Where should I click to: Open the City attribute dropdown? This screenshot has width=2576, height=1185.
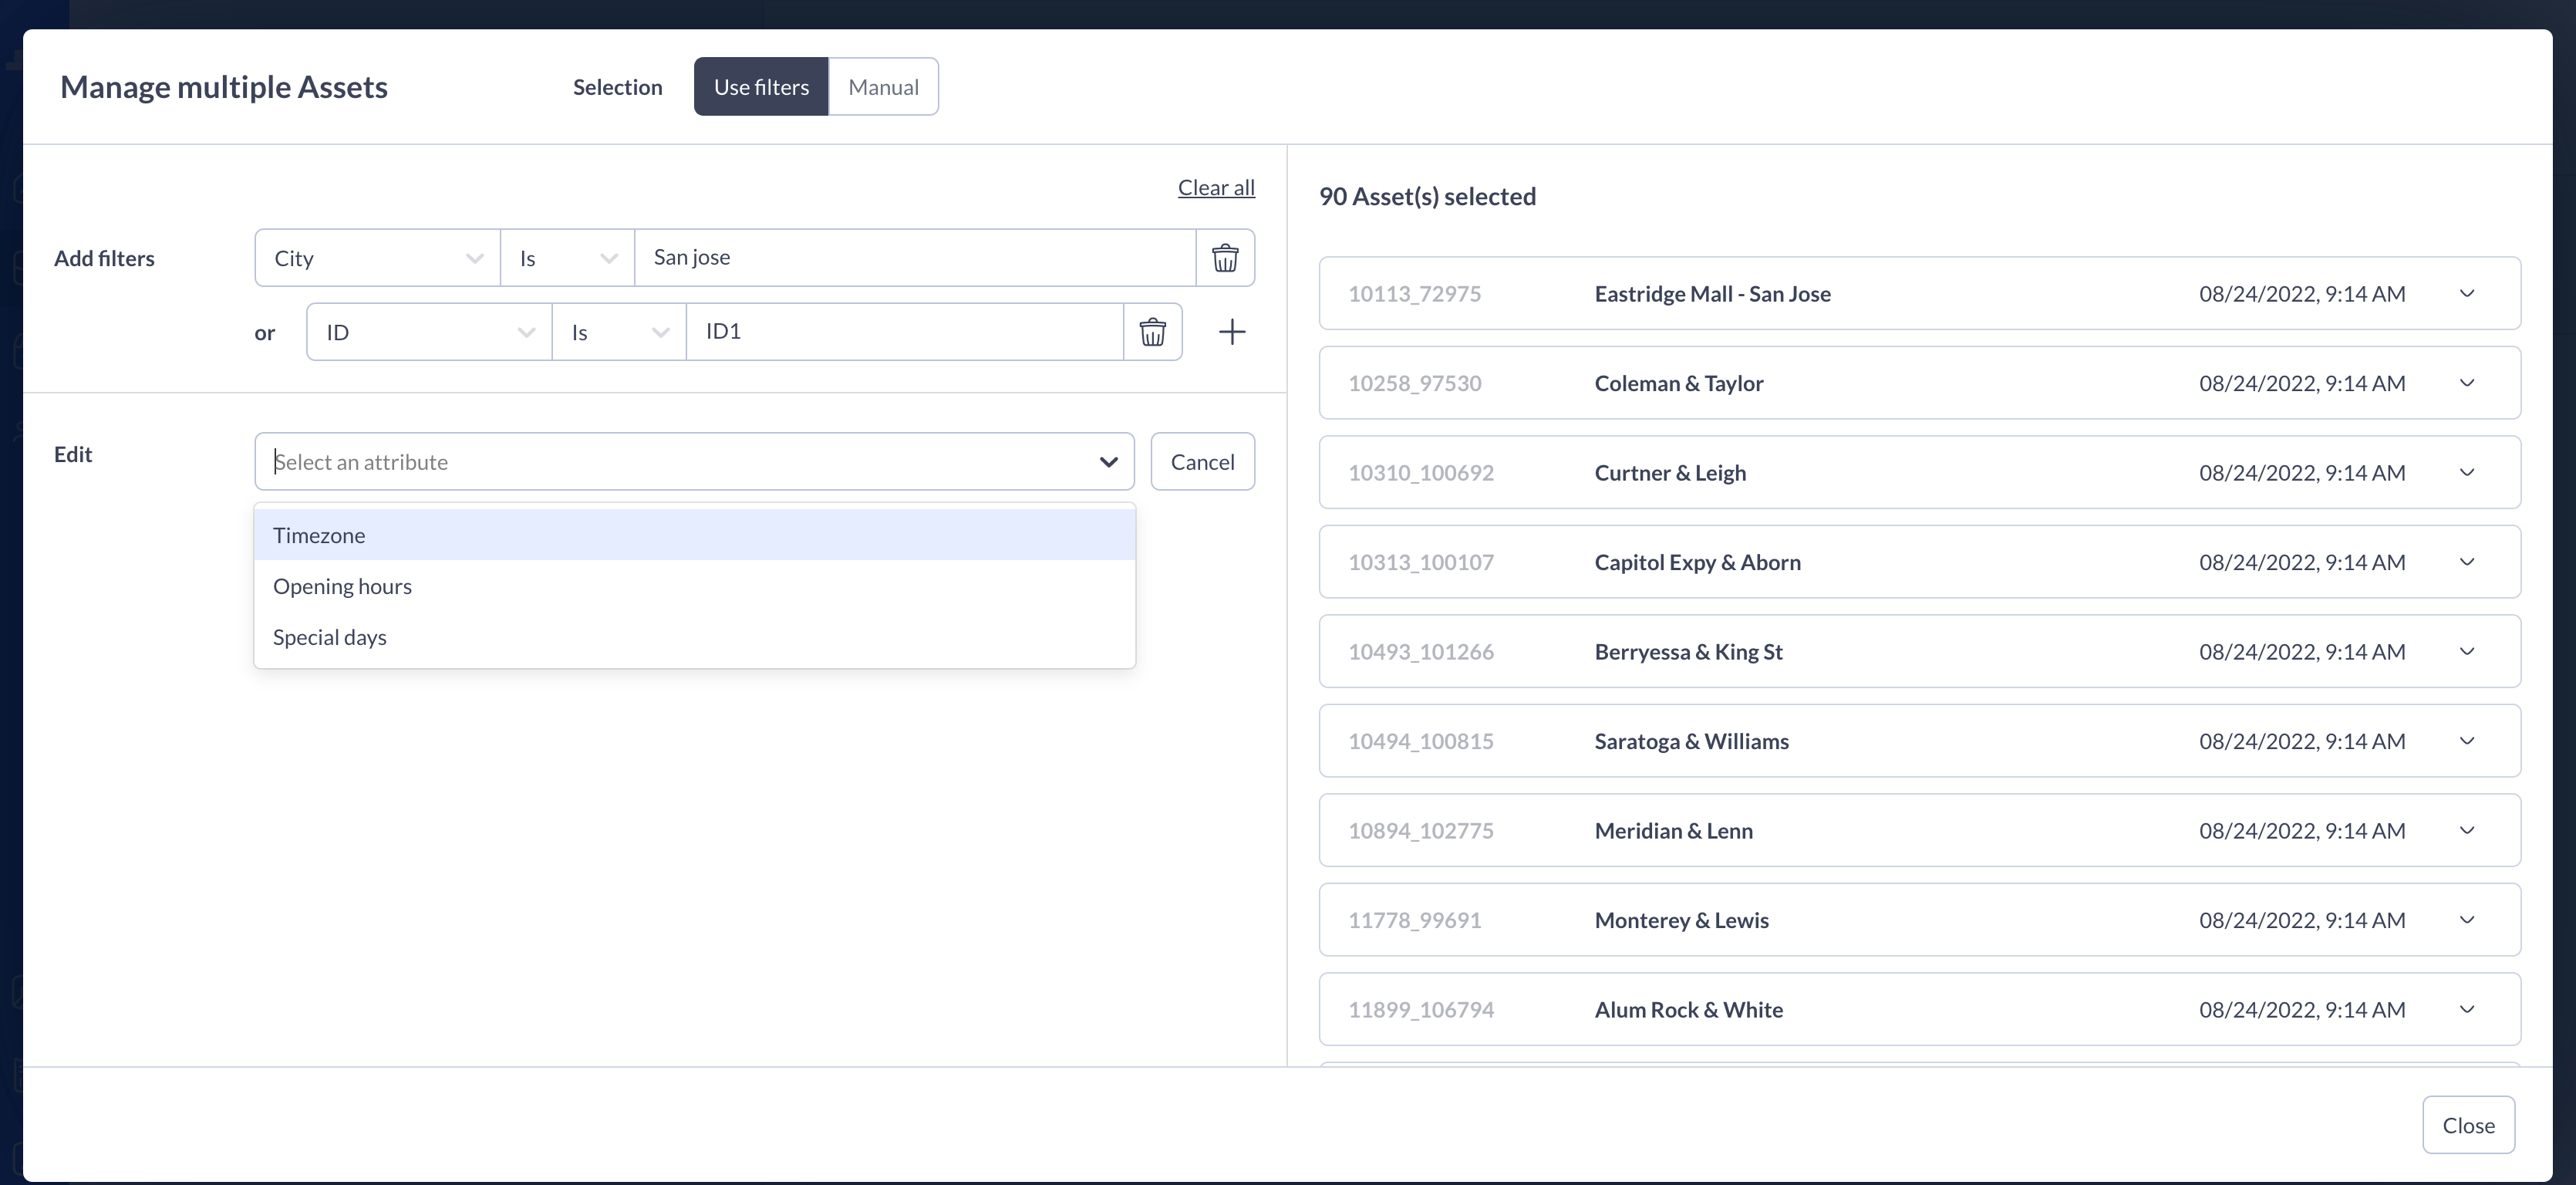click(x=377, y=258)
